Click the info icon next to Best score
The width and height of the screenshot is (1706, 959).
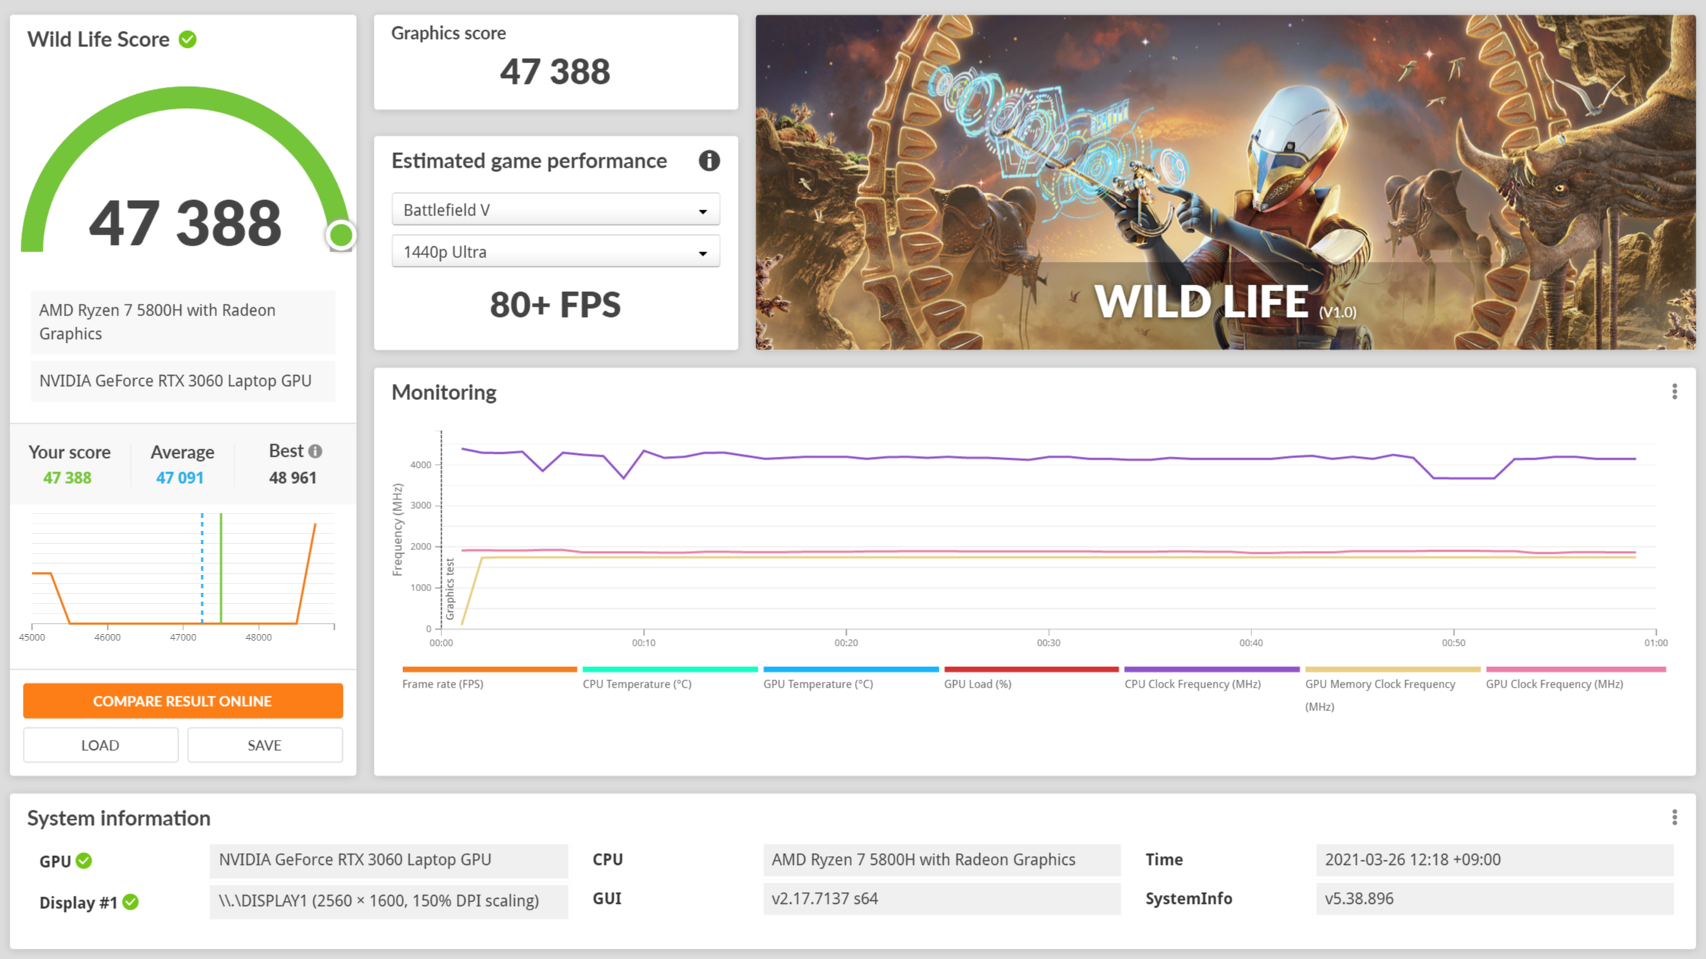click(316, 451)
